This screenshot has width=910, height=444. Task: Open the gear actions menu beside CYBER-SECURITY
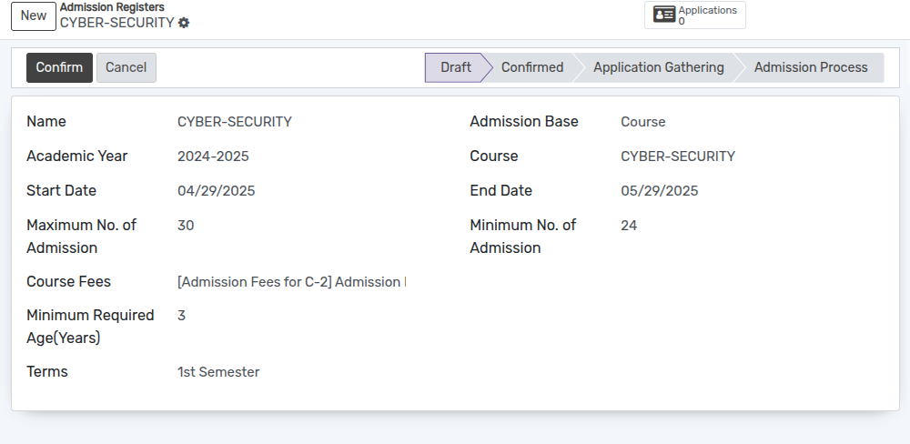click(x=184, y=23)
